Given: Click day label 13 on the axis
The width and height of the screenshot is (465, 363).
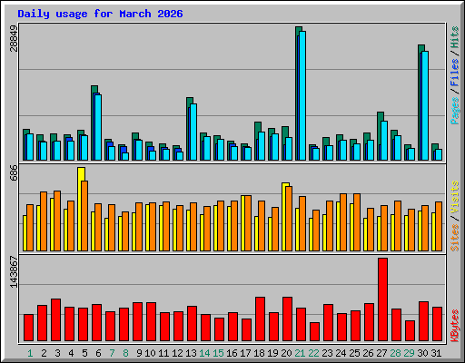Looking at the screenshot, I should (x=191, y=353).
